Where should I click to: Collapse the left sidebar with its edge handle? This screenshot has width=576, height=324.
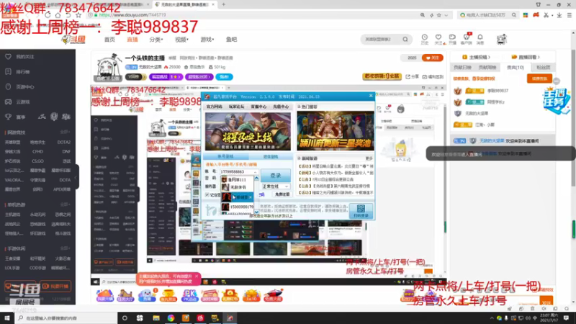[x=77, y=177]
